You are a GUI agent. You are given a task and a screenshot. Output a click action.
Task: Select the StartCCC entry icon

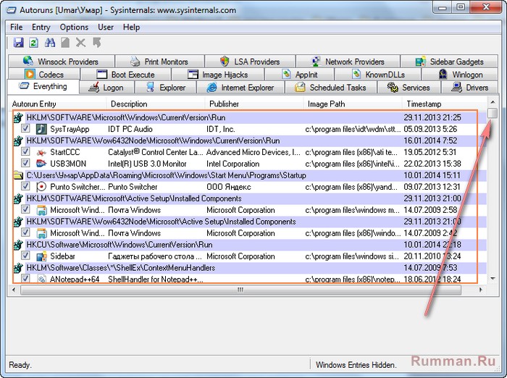[x=41, y=152]
